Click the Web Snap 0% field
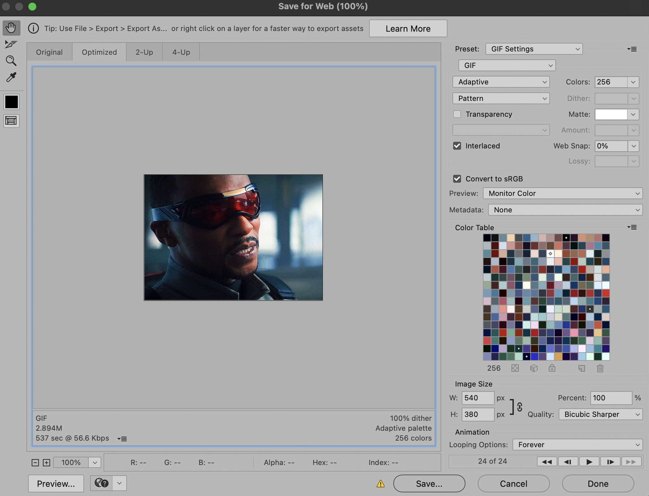This screenshot has width=649, height=496. (611, 146)
